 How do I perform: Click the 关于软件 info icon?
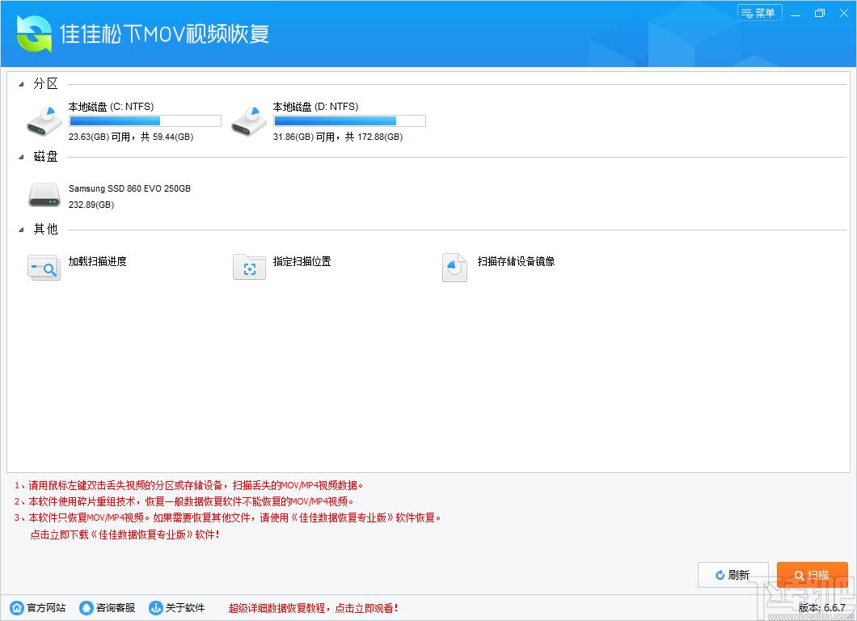[x=156, y=607]
